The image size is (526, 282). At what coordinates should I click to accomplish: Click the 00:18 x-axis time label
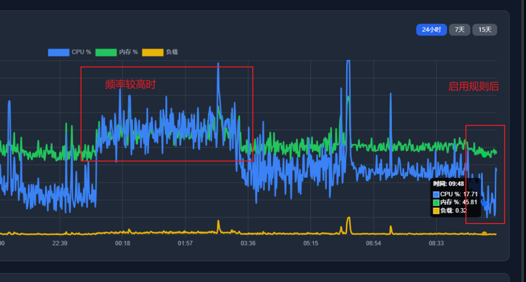[122, 243]
